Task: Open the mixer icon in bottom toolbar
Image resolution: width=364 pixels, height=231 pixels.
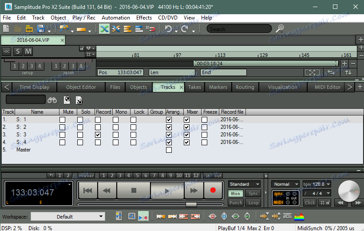Action: point(132,216)
